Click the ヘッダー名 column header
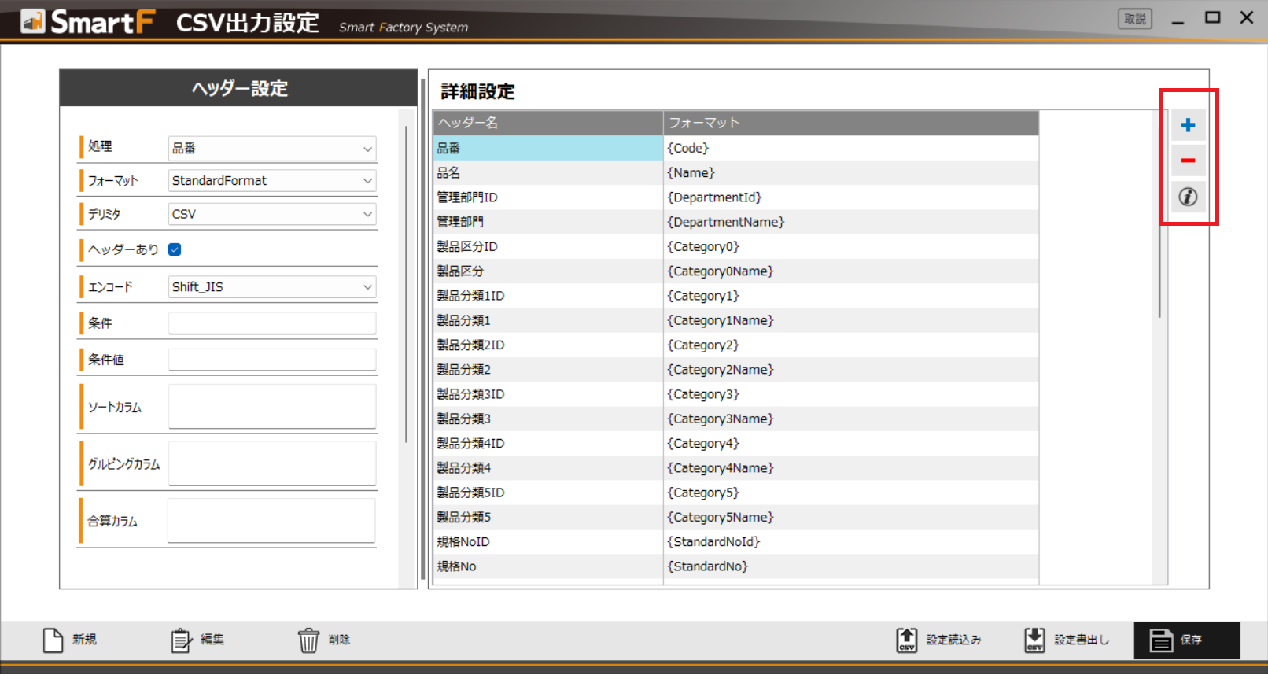 (547, 123)
